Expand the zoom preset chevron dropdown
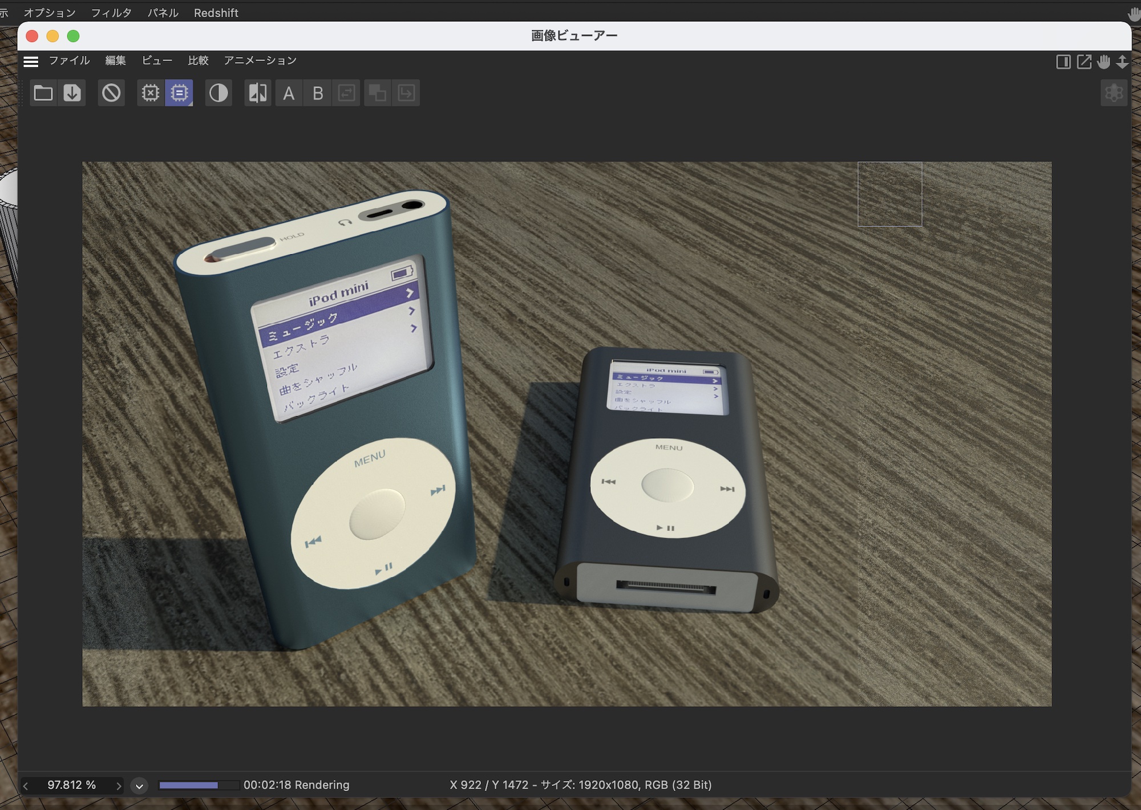Screen dimensions: 1141x810 139,786
